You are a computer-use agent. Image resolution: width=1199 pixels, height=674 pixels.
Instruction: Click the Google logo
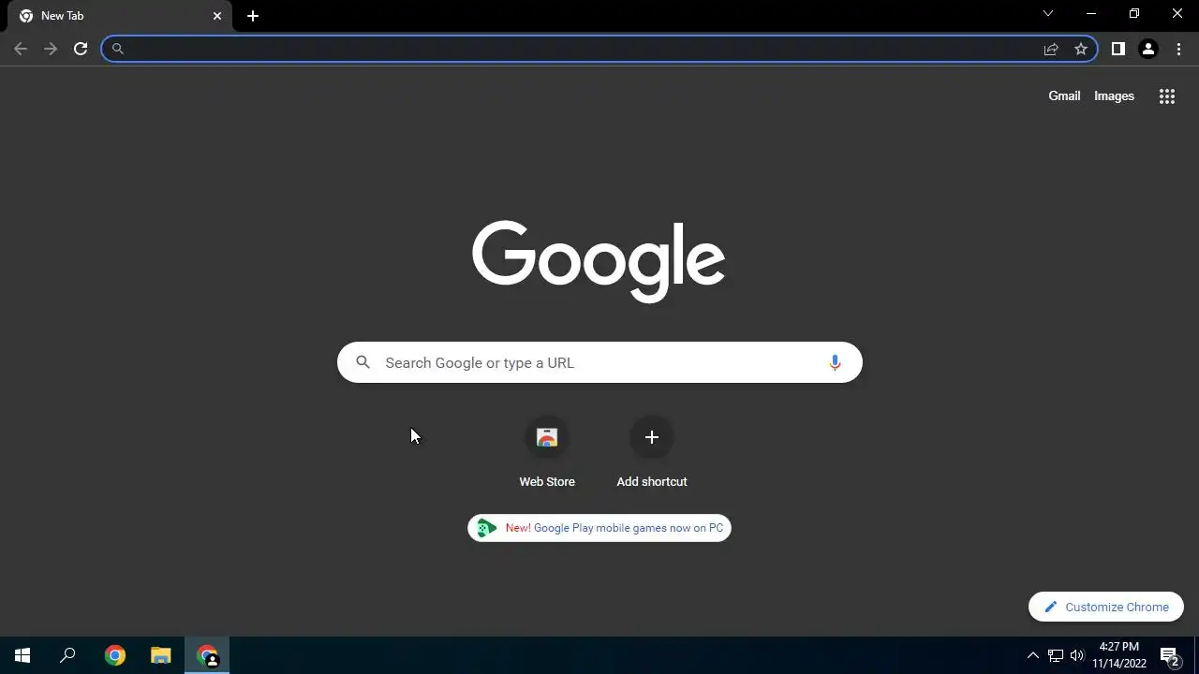(599, 260)
